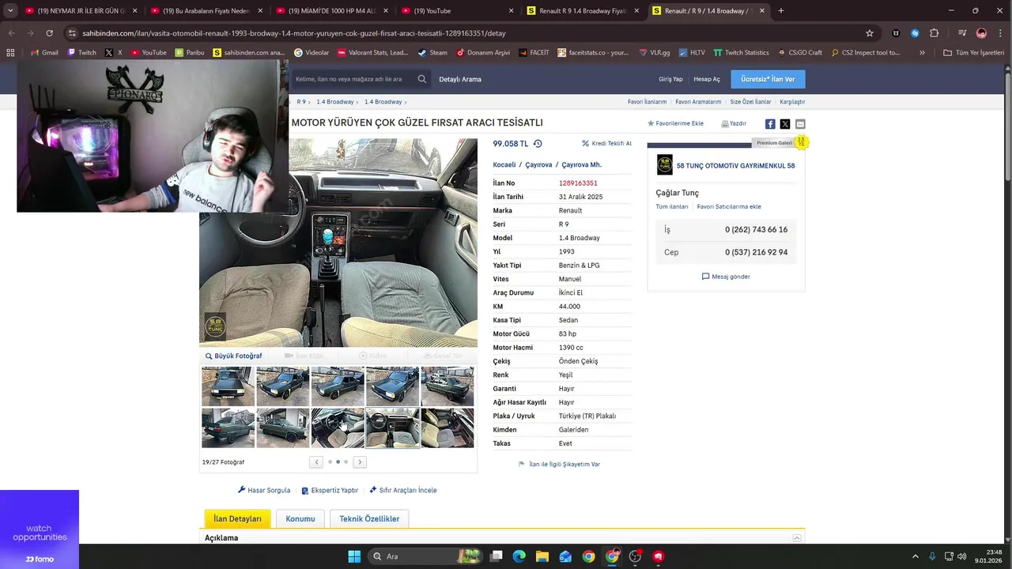Open Detaylı Arama
Image resolution: width=1012 pixels, height=569 pixels.
pyautogui.click(x=460, y=79)
